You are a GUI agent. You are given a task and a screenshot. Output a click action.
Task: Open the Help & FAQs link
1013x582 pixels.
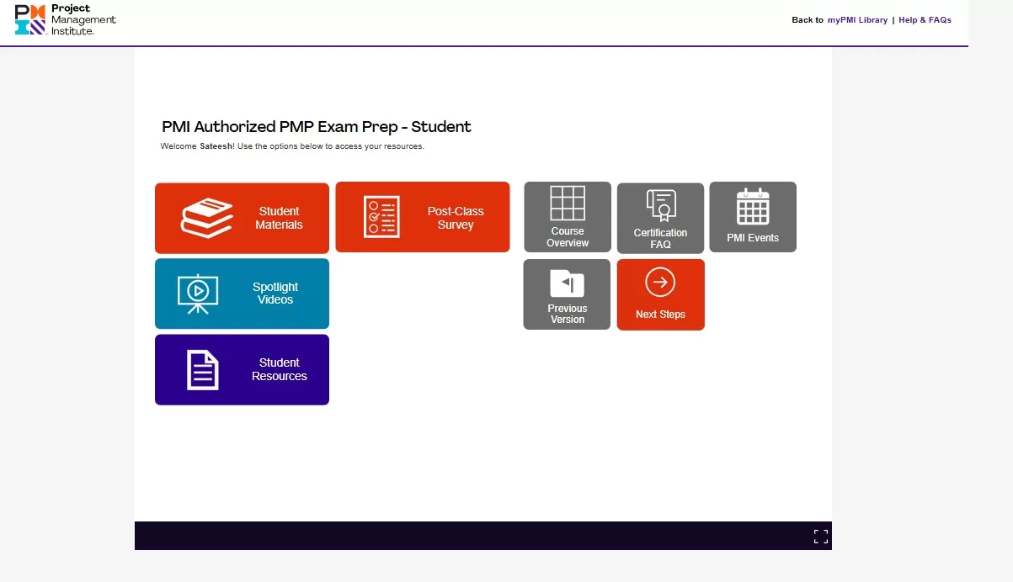pos(925,20)
